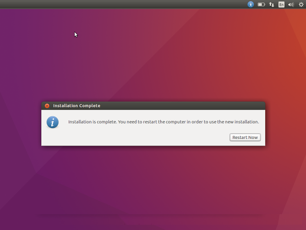This screenshot has width=306, height=230.
Task: Close the Installation Complete dialog
Action: (x=47, y=106)
